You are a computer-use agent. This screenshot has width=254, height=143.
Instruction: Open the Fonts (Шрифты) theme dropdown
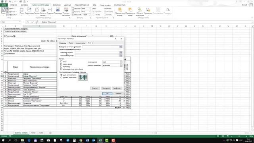point(12,12)
